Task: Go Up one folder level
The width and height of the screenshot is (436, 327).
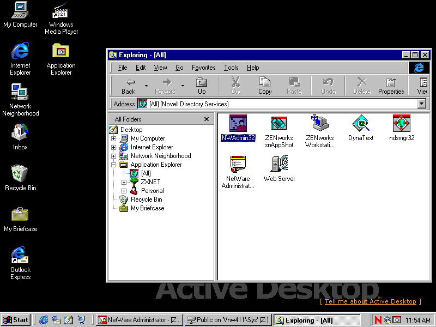Action: (x=202, y=86)
